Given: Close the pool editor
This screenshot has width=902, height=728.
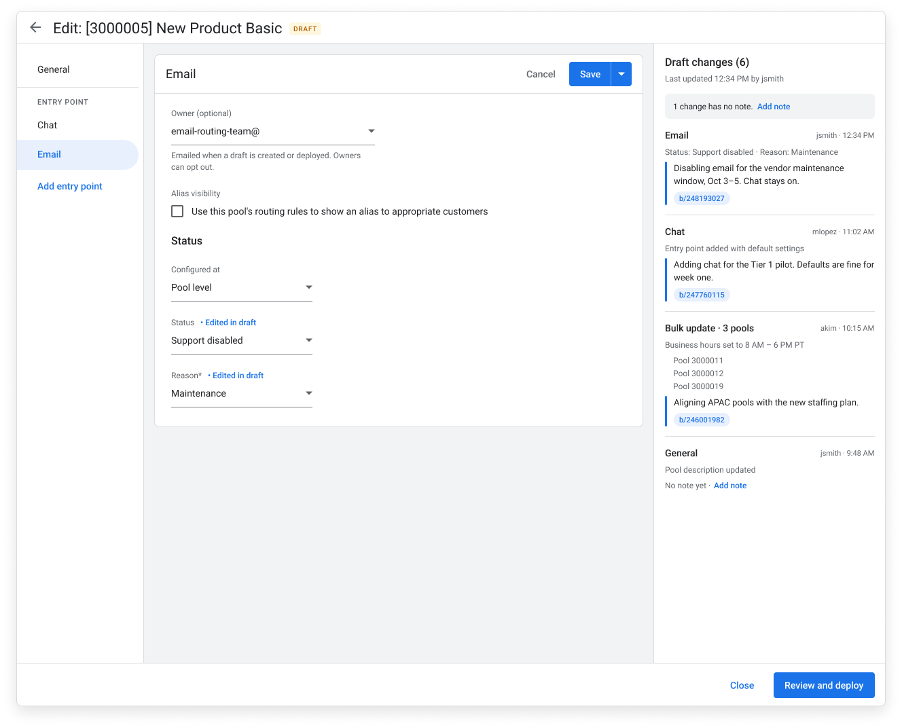Looking at the screenshot, I should (742, 685).
